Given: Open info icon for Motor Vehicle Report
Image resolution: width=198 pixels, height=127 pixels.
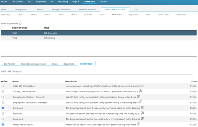Looking at the screenshot, I should click(139, 124).
